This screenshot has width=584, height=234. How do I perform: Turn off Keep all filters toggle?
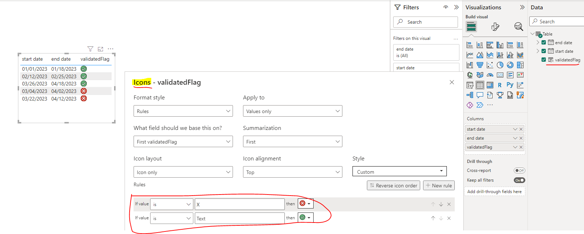coord(520,180)
